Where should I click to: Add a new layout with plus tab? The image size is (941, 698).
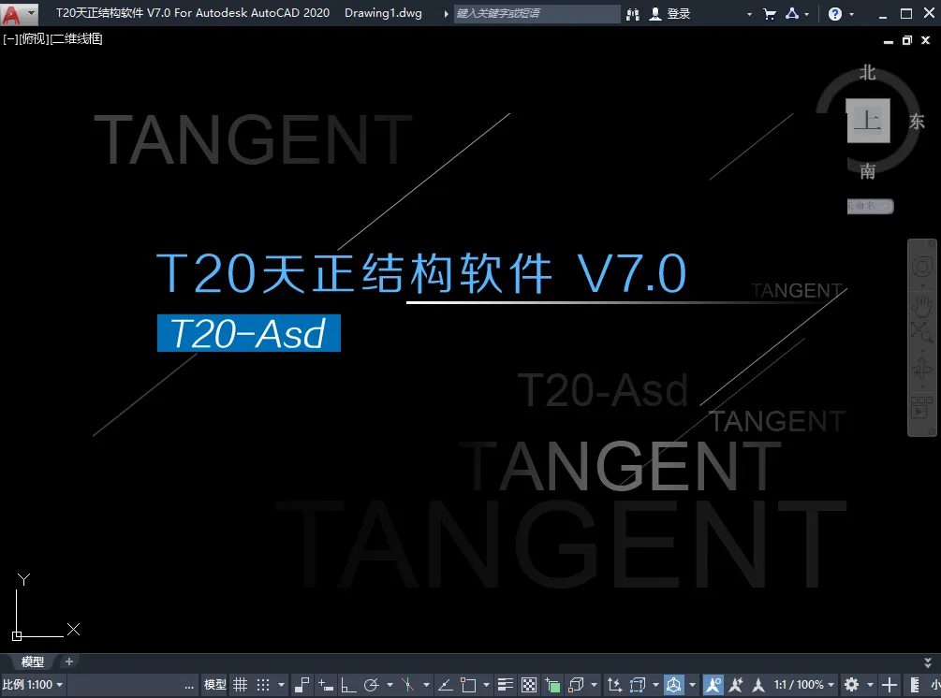pos(69,662)
